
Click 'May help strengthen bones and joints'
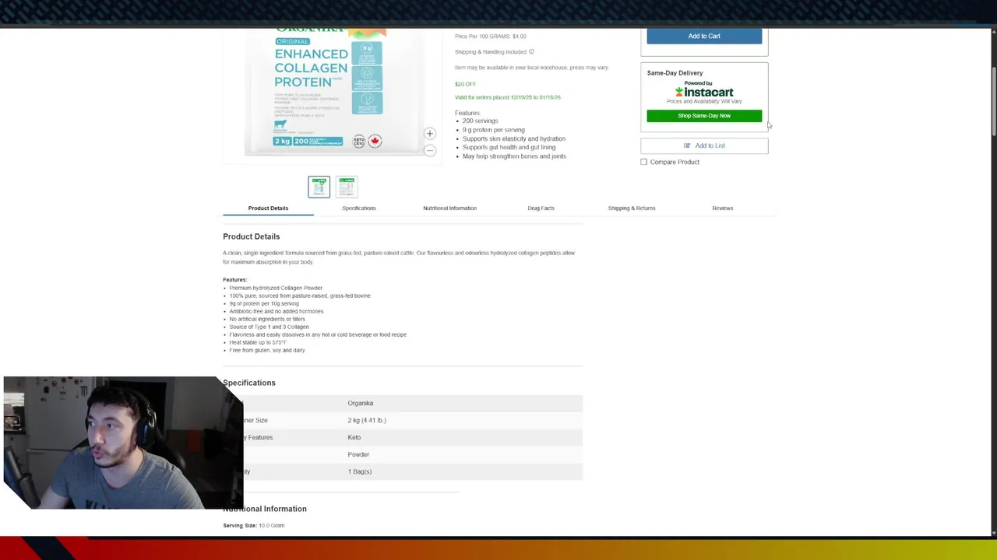[x=514, y=156]
